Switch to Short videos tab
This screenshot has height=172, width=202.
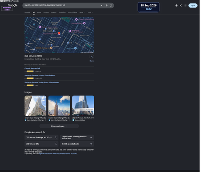(x=72, y=12)
